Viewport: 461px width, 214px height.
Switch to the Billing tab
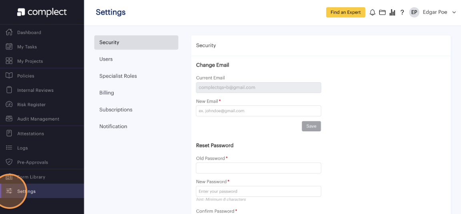click(x=107, y=93)
